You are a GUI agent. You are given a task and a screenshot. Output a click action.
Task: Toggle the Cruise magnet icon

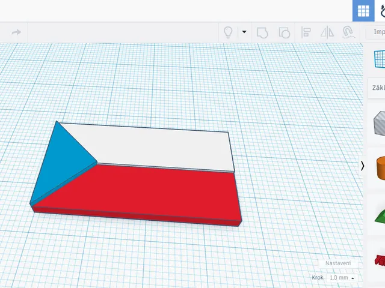348,32
